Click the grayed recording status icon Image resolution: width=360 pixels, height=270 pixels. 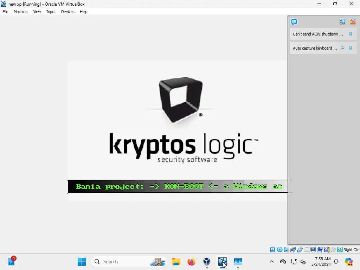tap(333, 249)
